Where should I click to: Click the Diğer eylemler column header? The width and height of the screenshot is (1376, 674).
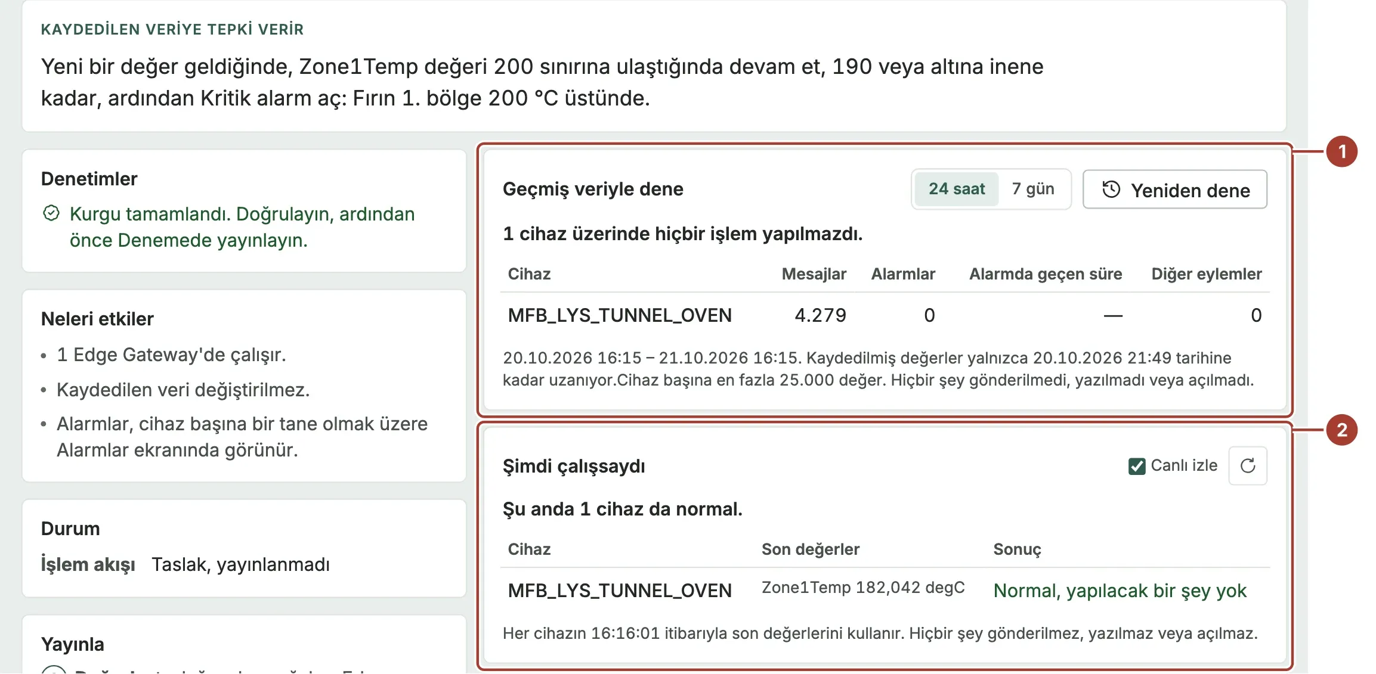(x=1206, y=274)
